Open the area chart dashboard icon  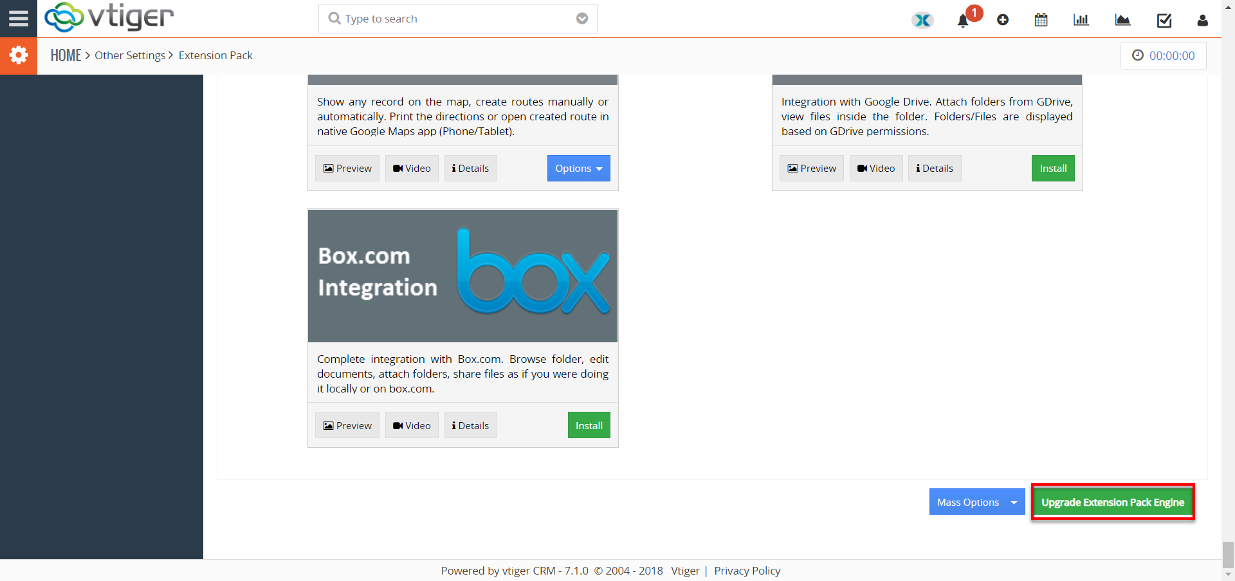[x=1122, y=20]
